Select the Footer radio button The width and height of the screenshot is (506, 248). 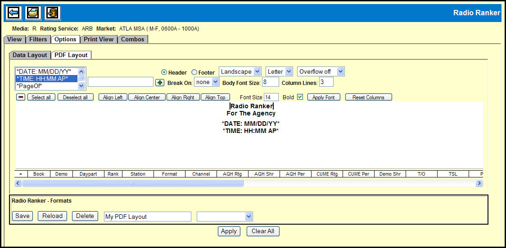click(x=194, y=72)
